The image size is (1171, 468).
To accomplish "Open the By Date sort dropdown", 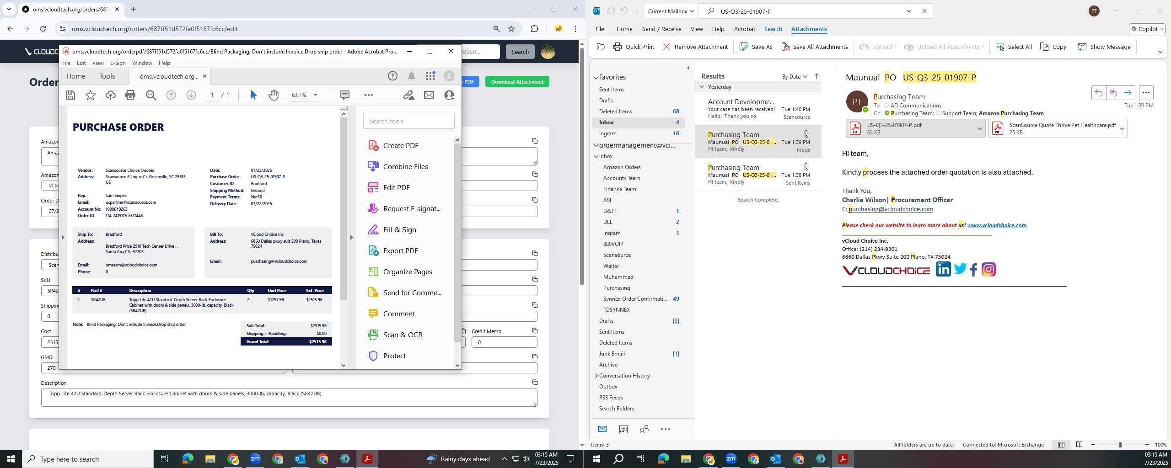I will point(795,77).
